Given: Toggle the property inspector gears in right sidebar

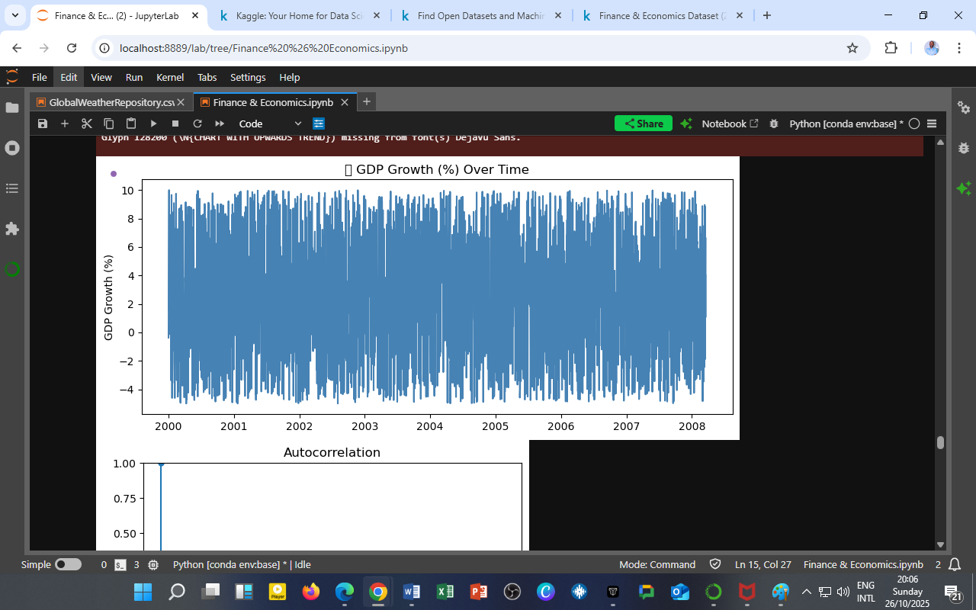Looking at the screenshot, I should click(964, 108).
